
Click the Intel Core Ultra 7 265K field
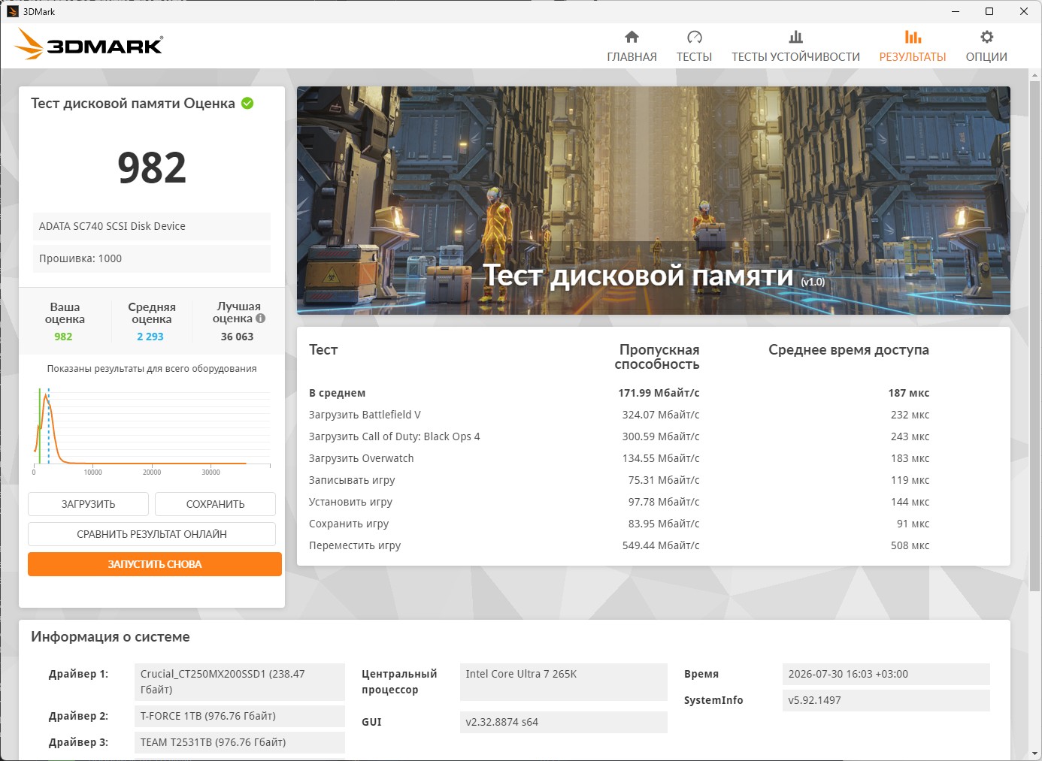564,682
